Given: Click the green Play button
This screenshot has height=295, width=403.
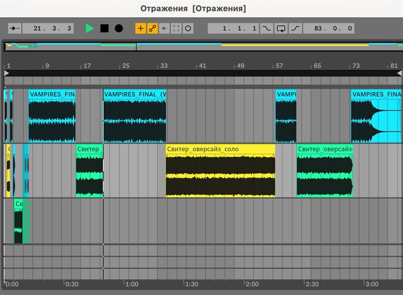Looking at the screenshot, I should pos(90,29).
